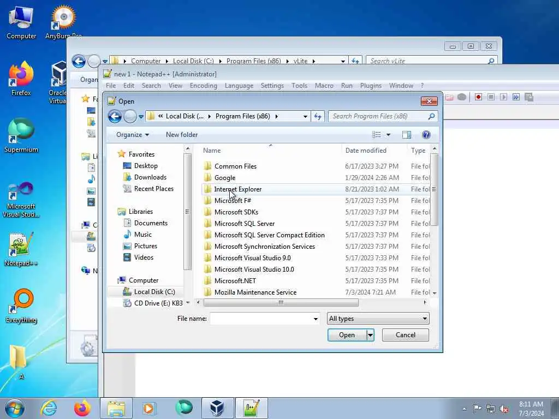Click Save Recorded Macro icon in Notepad++
This screenshot has height=419, width=559.
(528, 97)
